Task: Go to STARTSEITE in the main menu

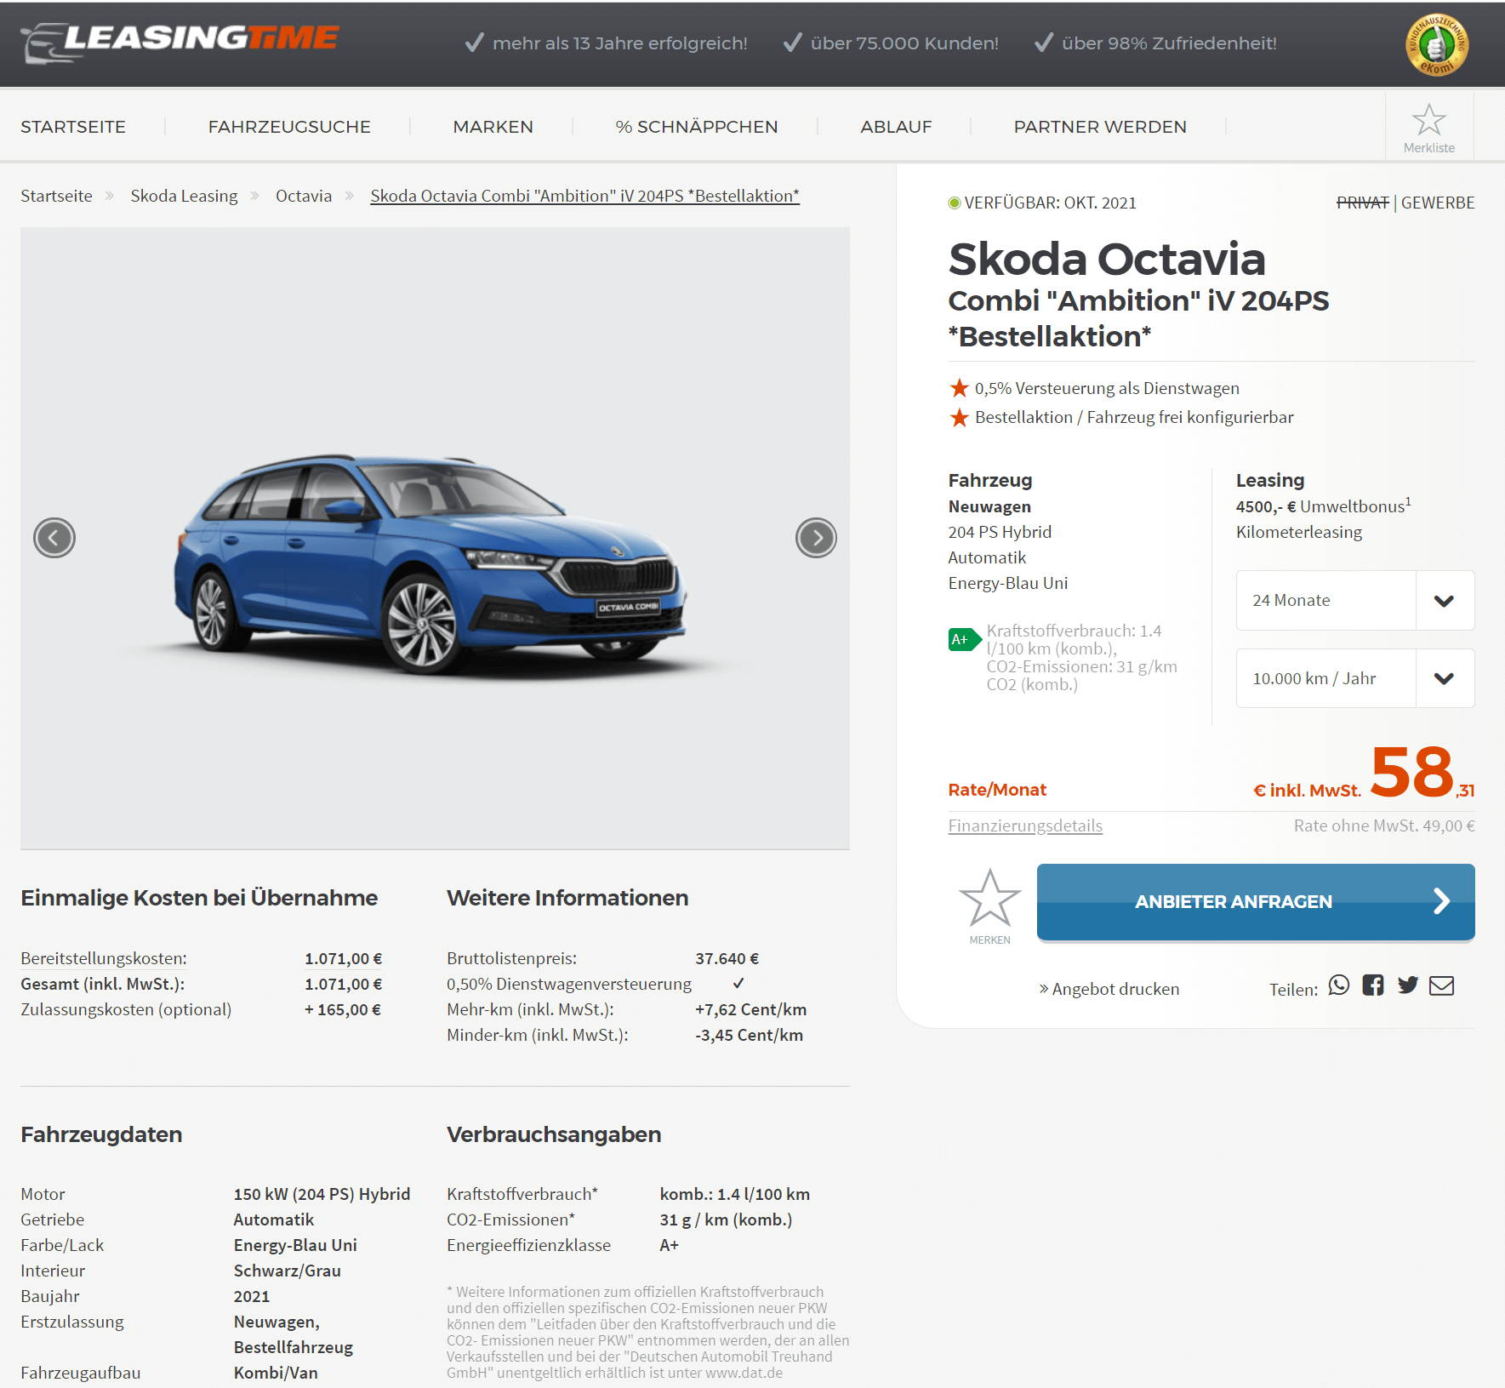Action: (73, 127)
